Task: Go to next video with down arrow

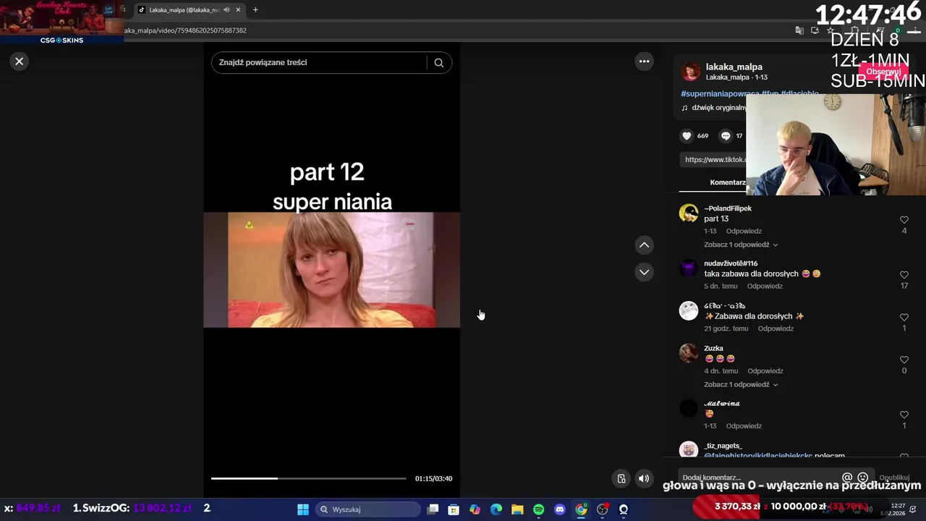Action: 644,272
